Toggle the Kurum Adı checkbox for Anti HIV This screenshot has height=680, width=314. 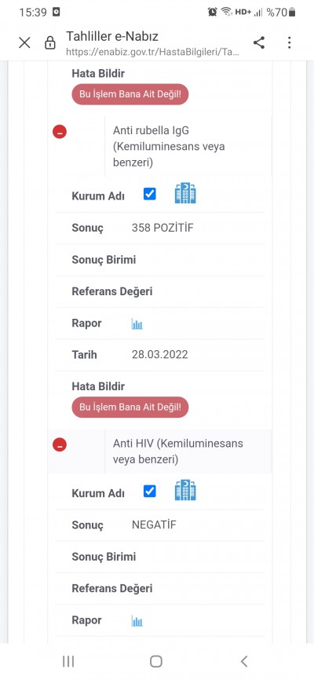click(150, 492)
